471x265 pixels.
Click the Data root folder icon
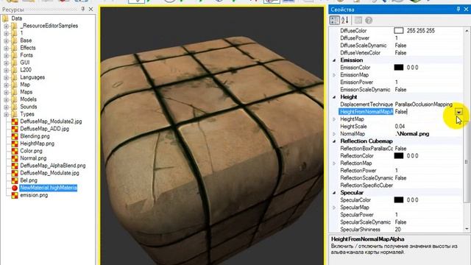click(x=5, y=18)
